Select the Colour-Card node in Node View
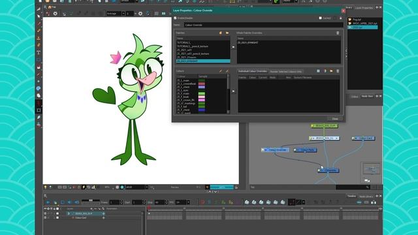This screenshot has height=235, width=418. click(363, 138)
